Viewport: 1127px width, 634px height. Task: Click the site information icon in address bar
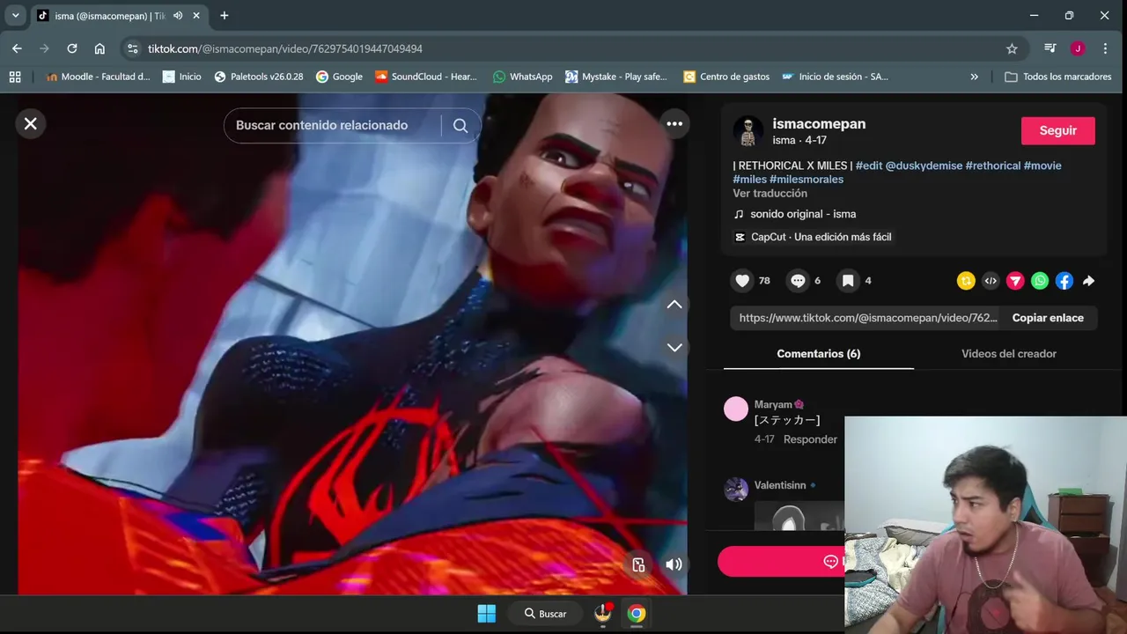(133, 48)
